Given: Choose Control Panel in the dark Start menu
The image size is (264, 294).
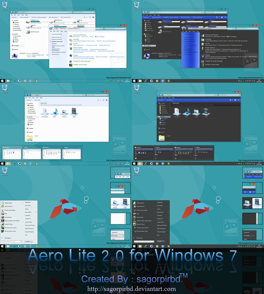Looking at the screenshot, I should click(x=160, y=222).
